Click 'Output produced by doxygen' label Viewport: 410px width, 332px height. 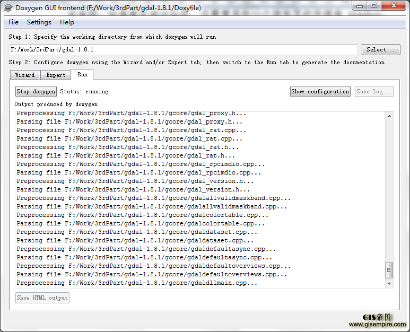click(56, 104)
